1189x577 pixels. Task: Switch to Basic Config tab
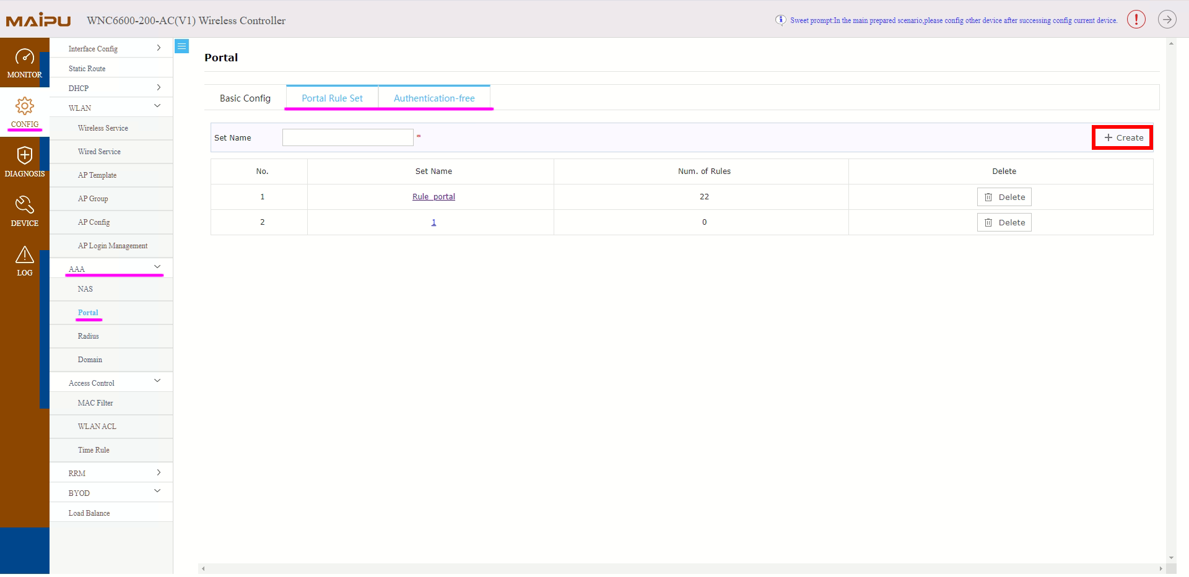click(x=245, y=98)
